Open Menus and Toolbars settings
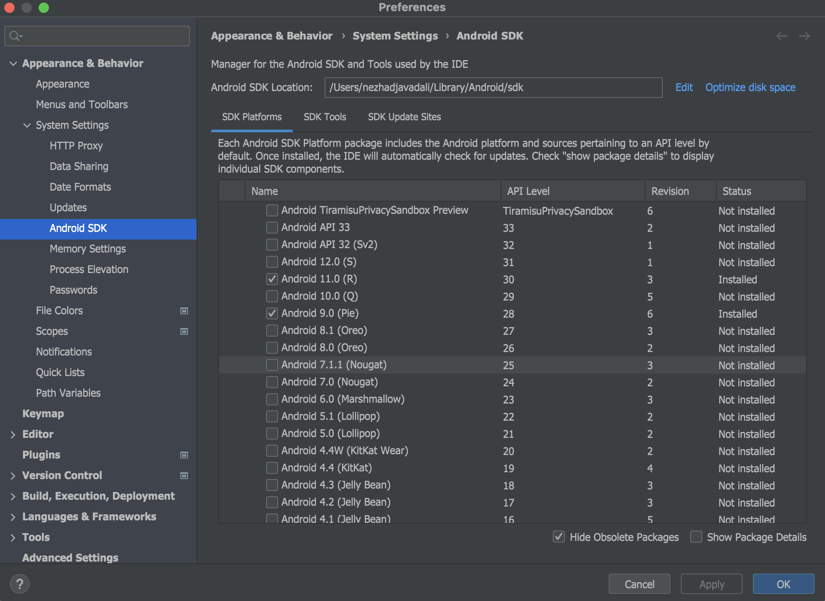This screenshot has width=825, height=601. coord(82,105)
